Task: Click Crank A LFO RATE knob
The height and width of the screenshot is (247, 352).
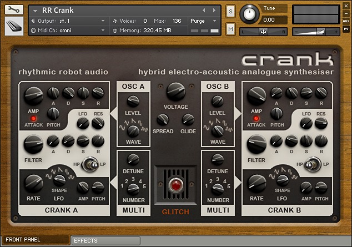Action: click(x=33, y=184)
